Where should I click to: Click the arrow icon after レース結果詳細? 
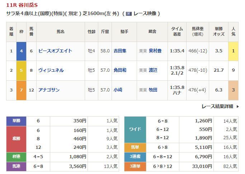click(x=237, y=106)
